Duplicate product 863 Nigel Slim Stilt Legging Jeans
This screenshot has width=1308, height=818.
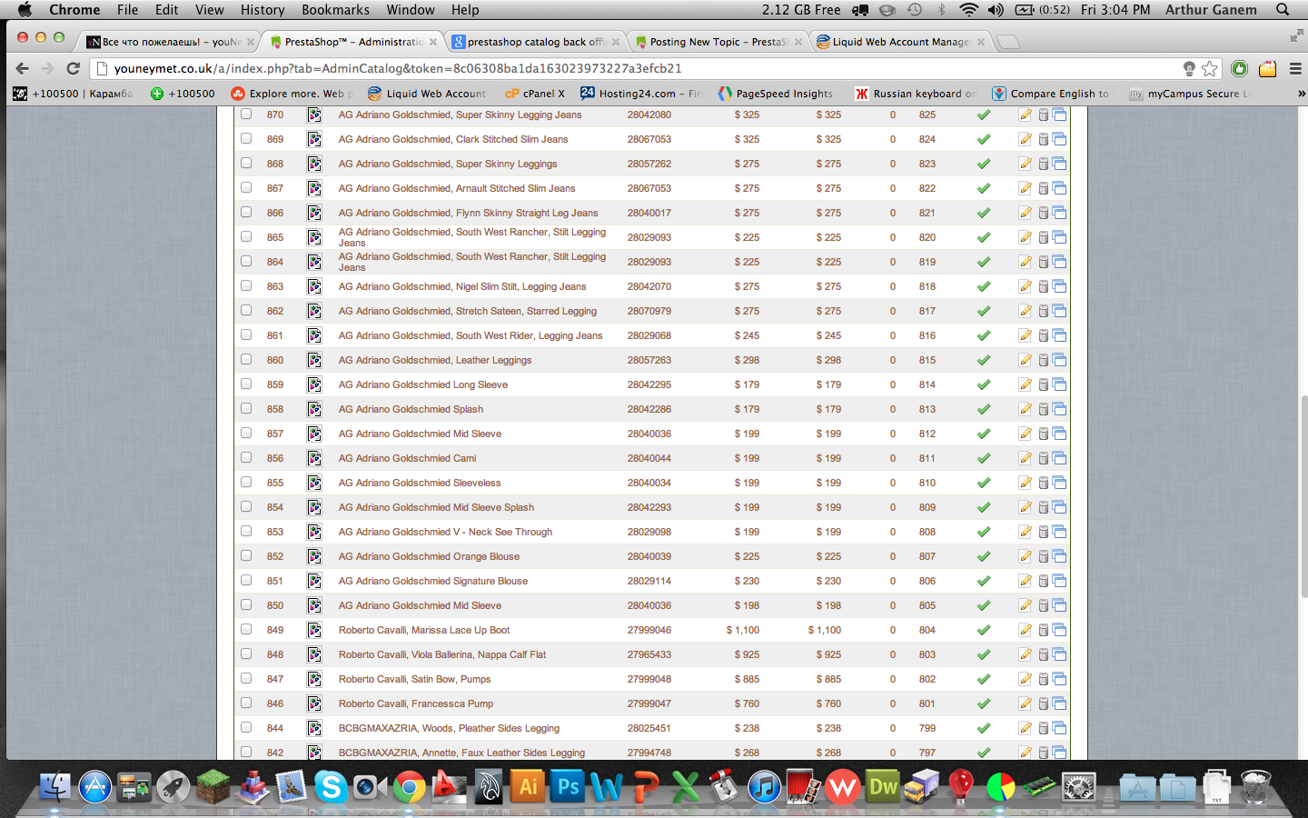coord(1059,286)
